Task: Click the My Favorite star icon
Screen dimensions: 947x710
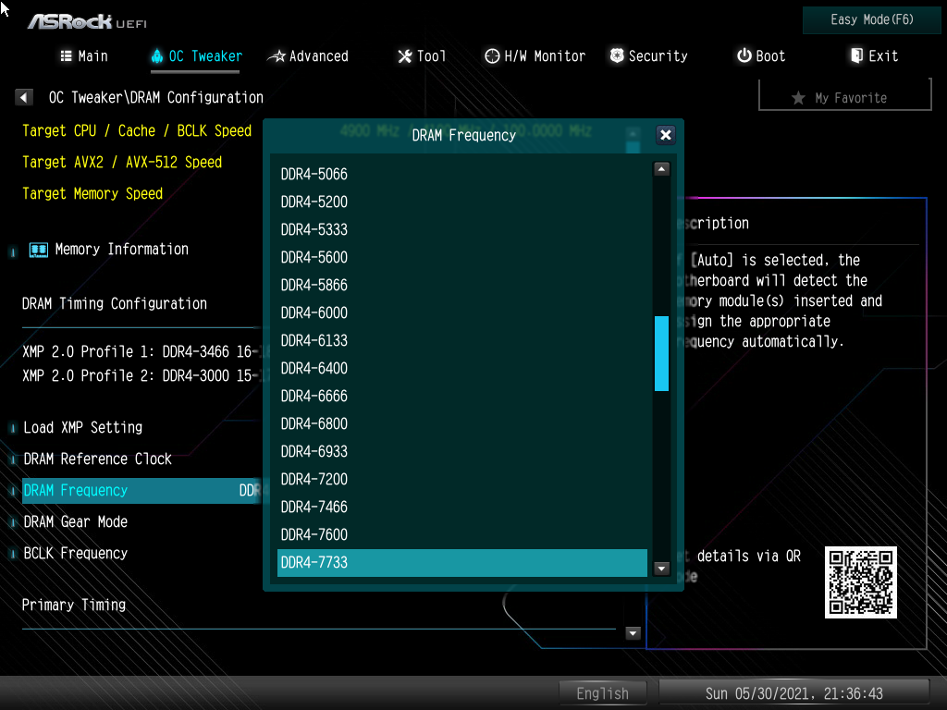Action: click(798, 98)
